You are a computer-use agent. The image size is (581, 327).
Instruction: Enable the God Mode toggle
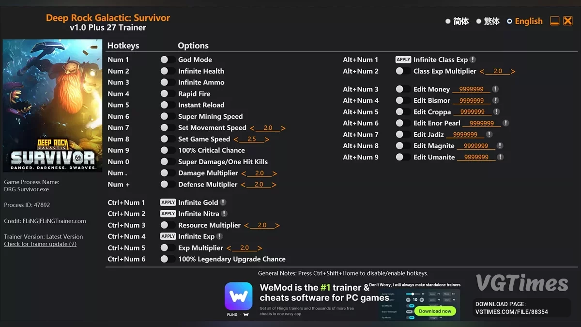tap(168, 60)
